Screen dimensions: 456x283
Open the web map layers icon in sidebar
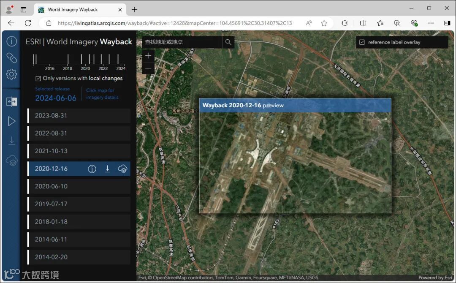point(12,160)
